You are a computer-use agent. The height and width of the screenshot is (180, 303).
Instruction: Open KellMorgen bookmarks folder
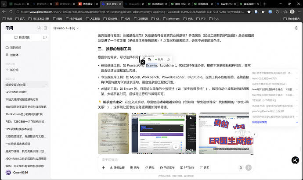click(171, 19)
